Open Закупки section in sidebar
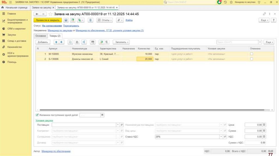Screen dimensions: 279x156 click(11, 35)
